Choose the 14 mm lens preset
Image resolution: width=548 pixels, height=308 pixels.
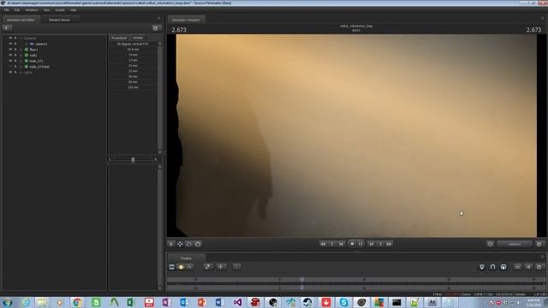tap(133, 55)
